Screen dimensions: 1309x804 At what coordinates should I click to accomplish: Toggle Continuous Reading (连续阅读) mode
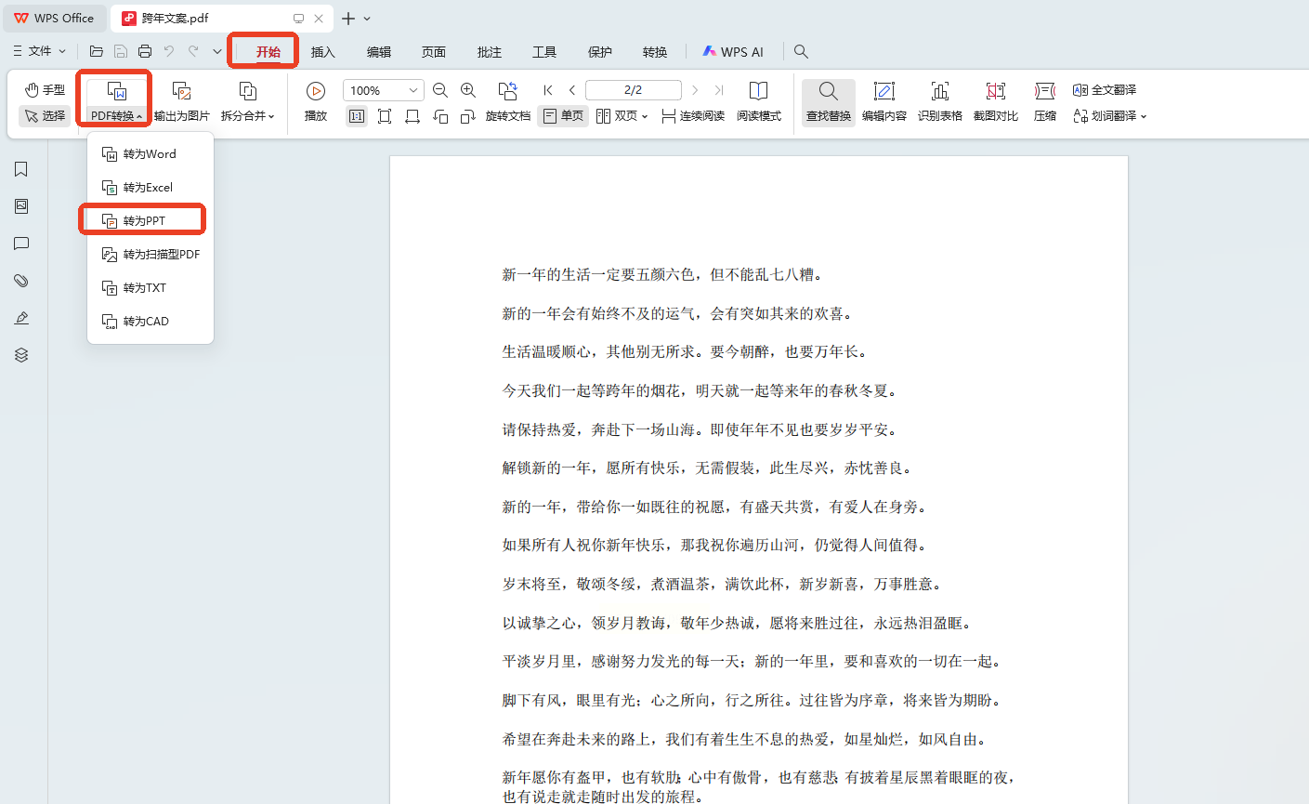click(x=693, y=116)
